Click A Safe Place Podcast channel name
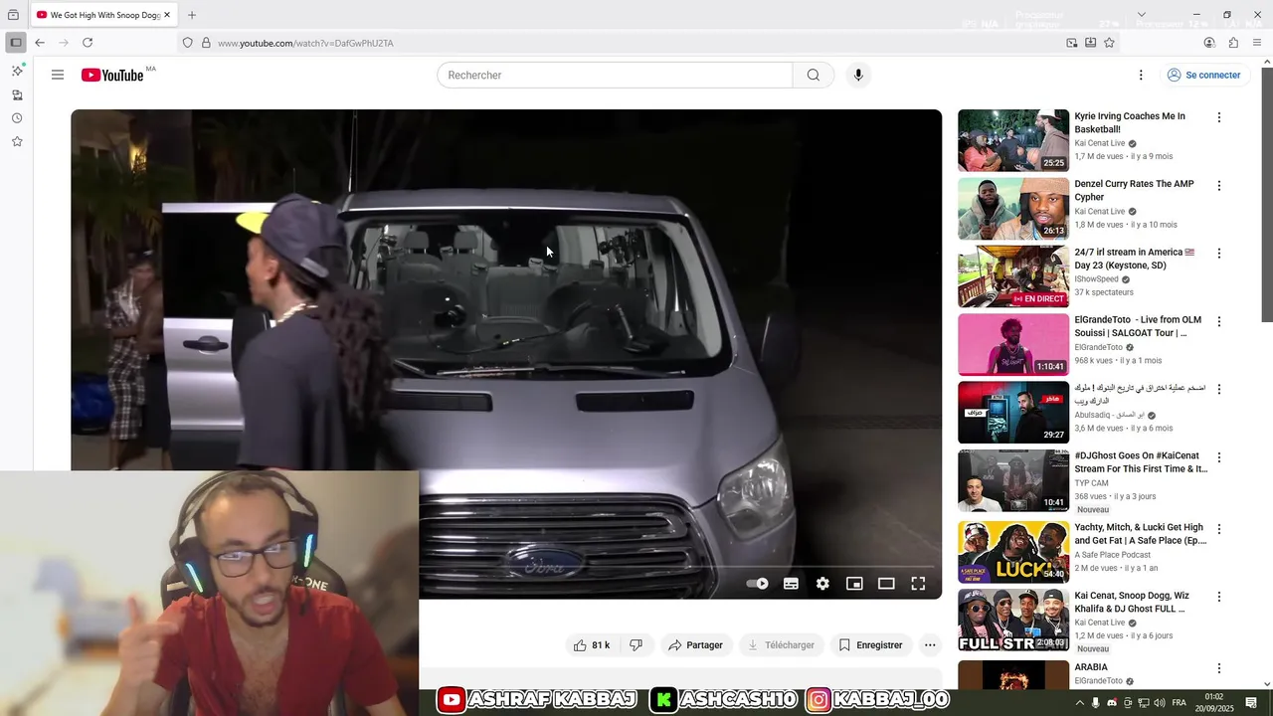 [x=1113, y=555]
